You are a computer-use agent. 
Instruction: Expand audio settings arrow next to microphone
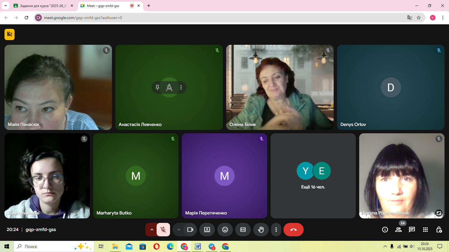152,230
